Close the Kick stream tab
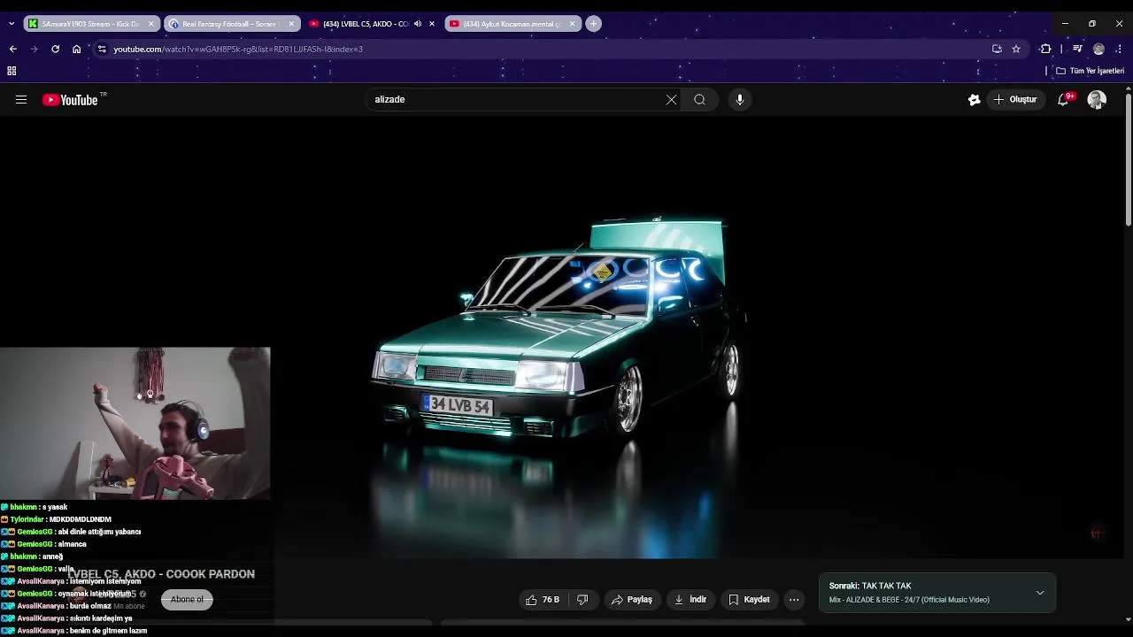The width and height of the screenshot is (1133, 637). click(x=151, y=24)
